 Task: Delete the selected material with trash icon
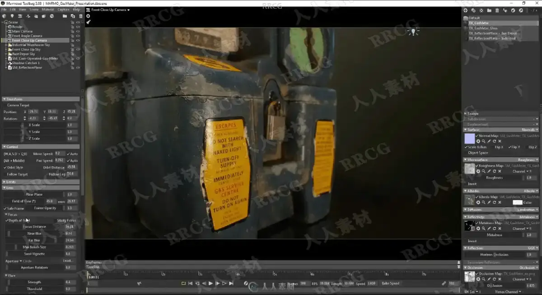[x=497, y=10]
